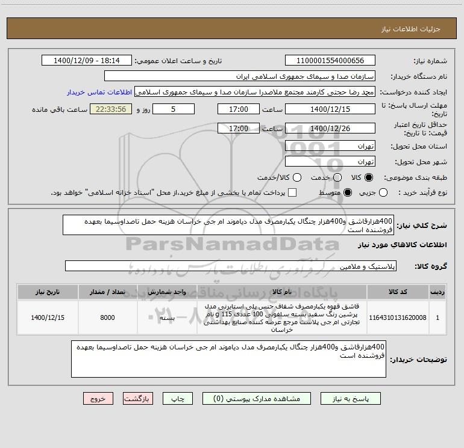Image resolution: width=464 pixels, height=448 pixels.
Task: Click response deadline date field 1400/12/15
Action: [x=330, y=109]
